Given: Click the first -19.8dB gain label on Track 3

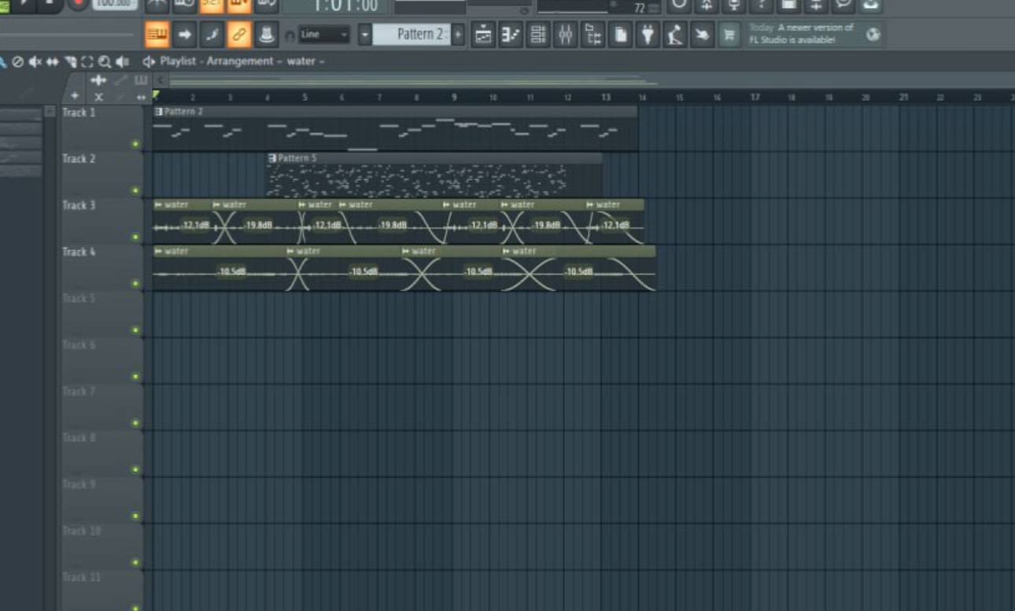Looking at the screenshot, I should click(x=258, y=225).
